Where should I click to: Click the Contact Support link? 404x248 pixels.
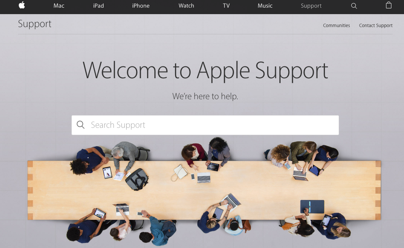point(376,26)
